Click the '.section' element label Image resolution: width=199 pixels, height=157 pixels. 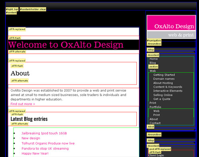tap(153, 67)
